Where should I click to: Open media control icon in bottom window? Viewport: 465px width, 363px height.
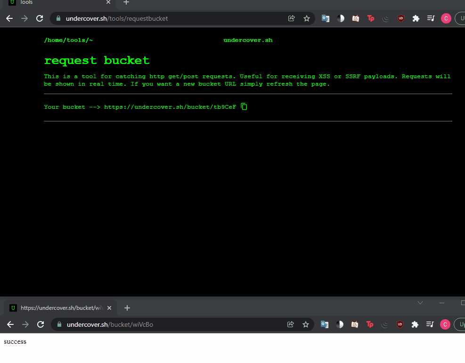point(430,324)
